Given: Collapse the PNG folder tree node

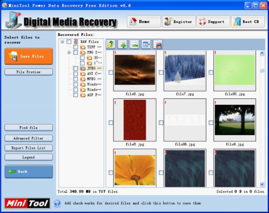Looking at the screenshot, I should (x=69, y=52).
